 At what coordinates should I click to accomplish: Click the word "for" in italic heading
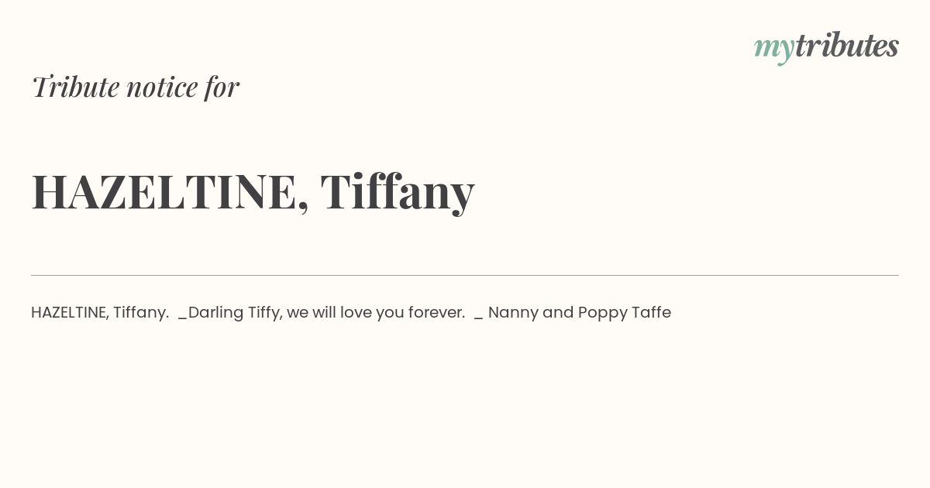coord(222,88)
